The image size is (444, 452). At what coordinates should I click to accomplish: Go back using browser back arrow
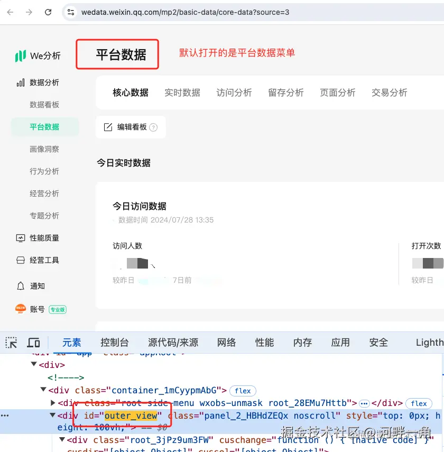pos(10,12)
